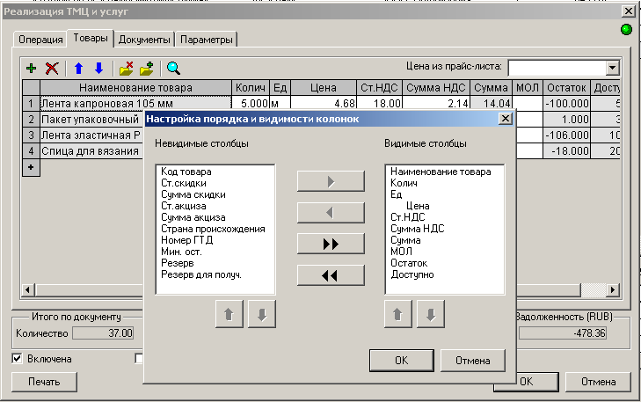The height and width of the screenshot is (402, 641).
Task: Select Ед in visible columns list
Action: (x=397, y=194)
